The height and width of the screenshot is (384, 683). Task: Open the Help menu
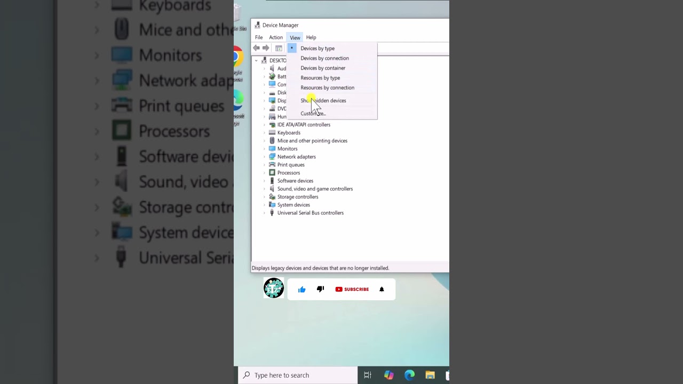pyautogui.click(x=311, y=37)
